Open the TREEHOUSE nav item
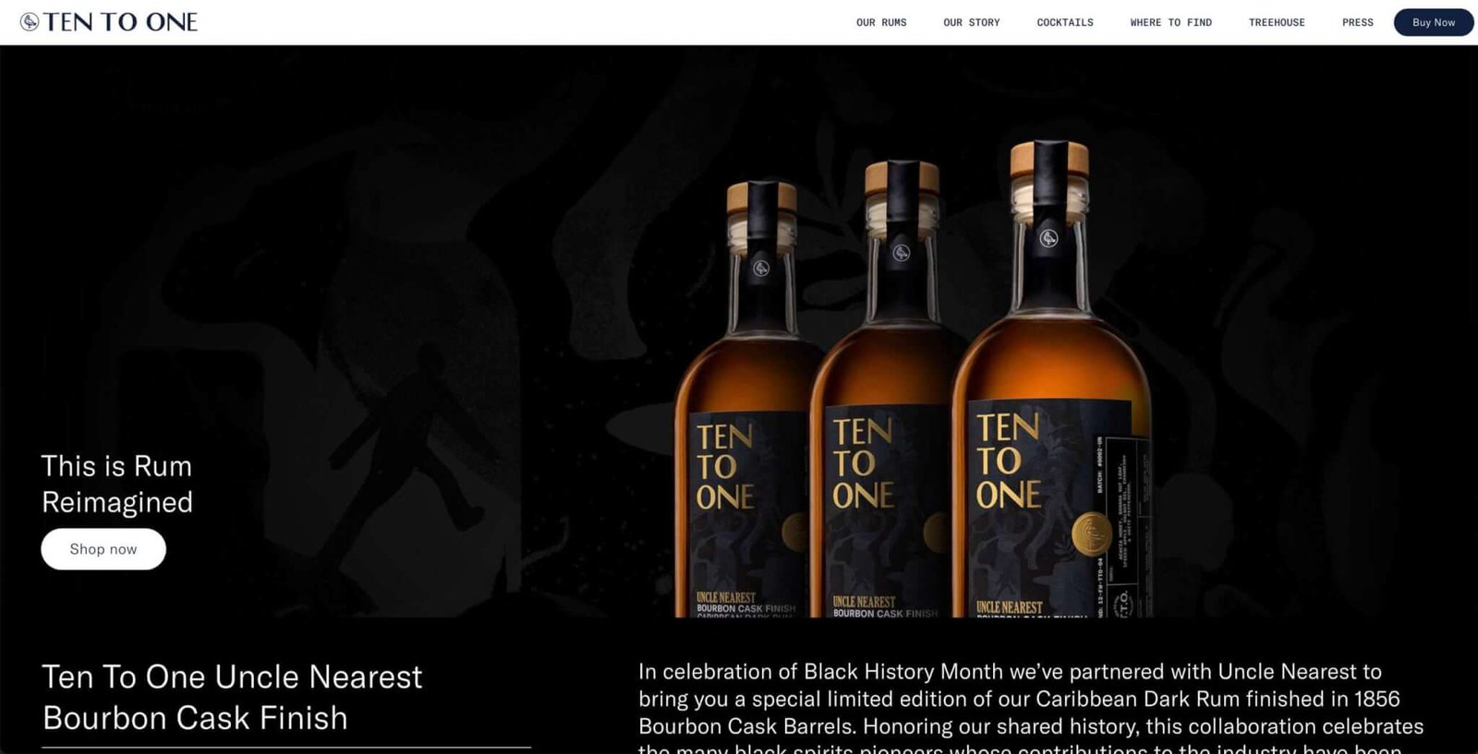The height and width of the screenshot is (754, 1478). coord(1277,22)
